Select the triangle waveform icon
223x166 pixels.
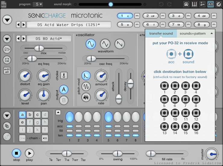point(105,44)
